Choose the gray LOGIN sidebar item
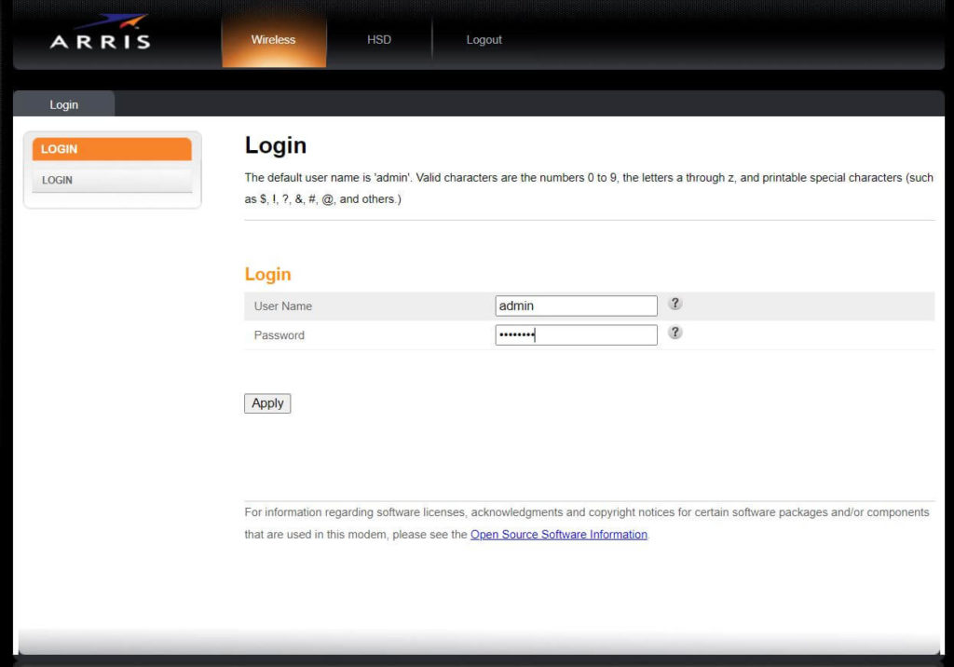Viewport: 954px width, 667px height. (112, 180)
